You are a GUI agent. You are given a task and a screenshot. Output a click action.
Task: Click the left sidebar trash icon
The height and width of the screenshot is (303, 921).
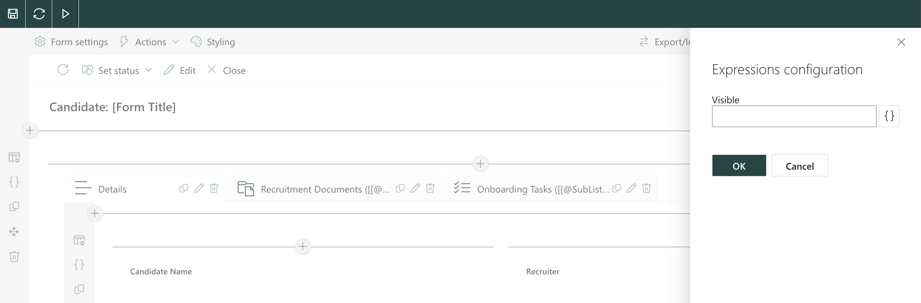pyautogui.click(x=14, y=256)
